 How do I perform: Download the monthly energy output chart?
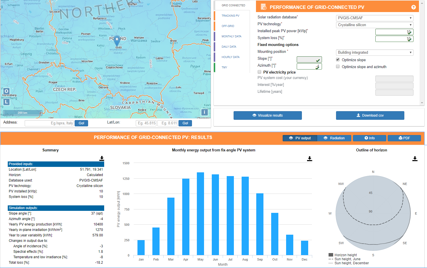pos(309,159)
